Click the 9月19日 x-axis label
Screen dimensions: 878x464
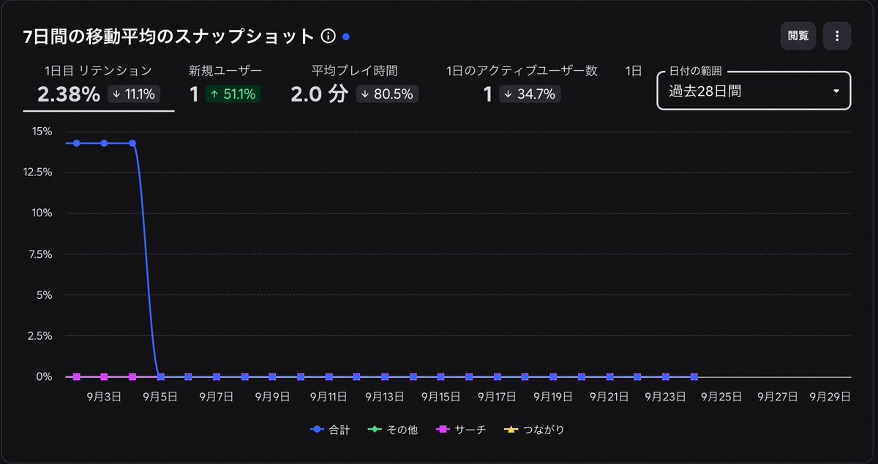pyautogui.click(x=552, y=396)
